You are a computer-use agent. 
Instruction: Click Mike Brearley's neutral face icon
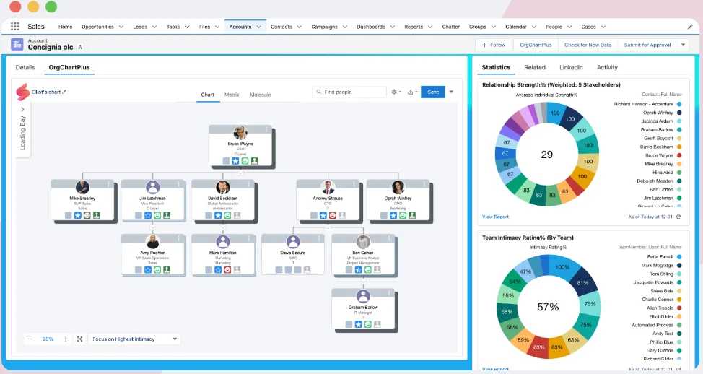coord(87,215)
